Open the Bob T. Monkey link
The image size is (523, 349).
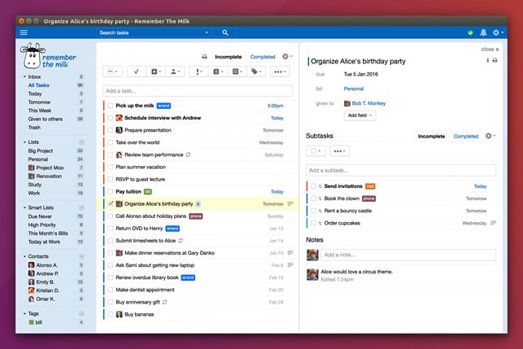coord(368,103)
